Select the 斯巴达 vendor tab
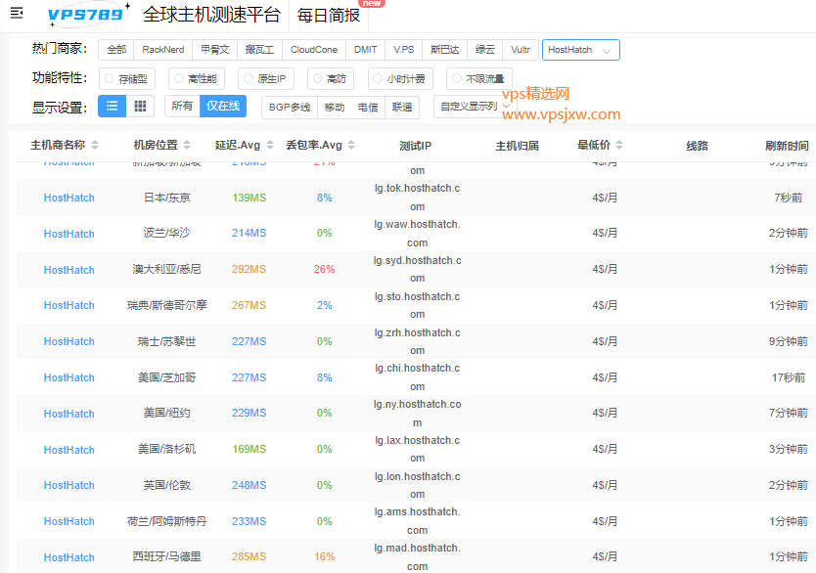816x573 pixels. click(445, 50)
